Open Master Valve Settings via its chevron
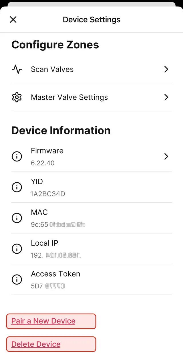183x359 pixels. pyautogui.click(x=166, y=97)
